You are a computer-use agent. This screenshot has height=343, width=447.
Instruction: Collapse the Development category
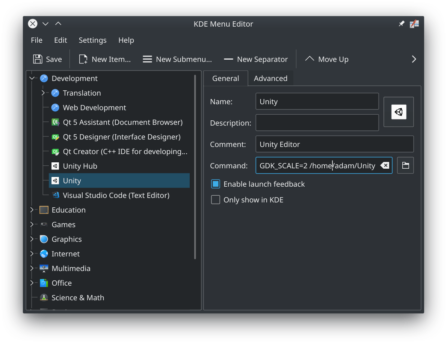[x=32, y=78]
